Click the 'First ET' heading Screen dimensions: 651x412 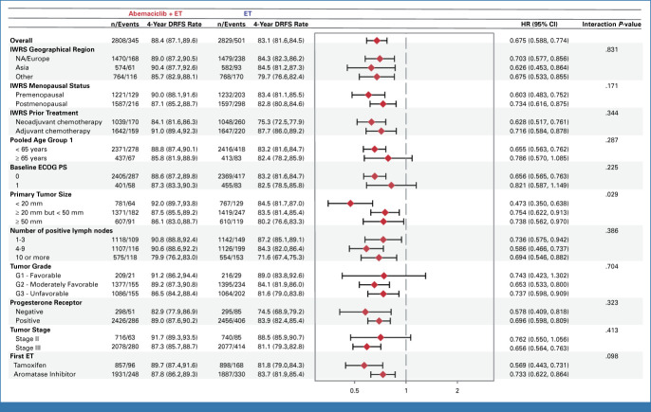(x=22, y=356)
